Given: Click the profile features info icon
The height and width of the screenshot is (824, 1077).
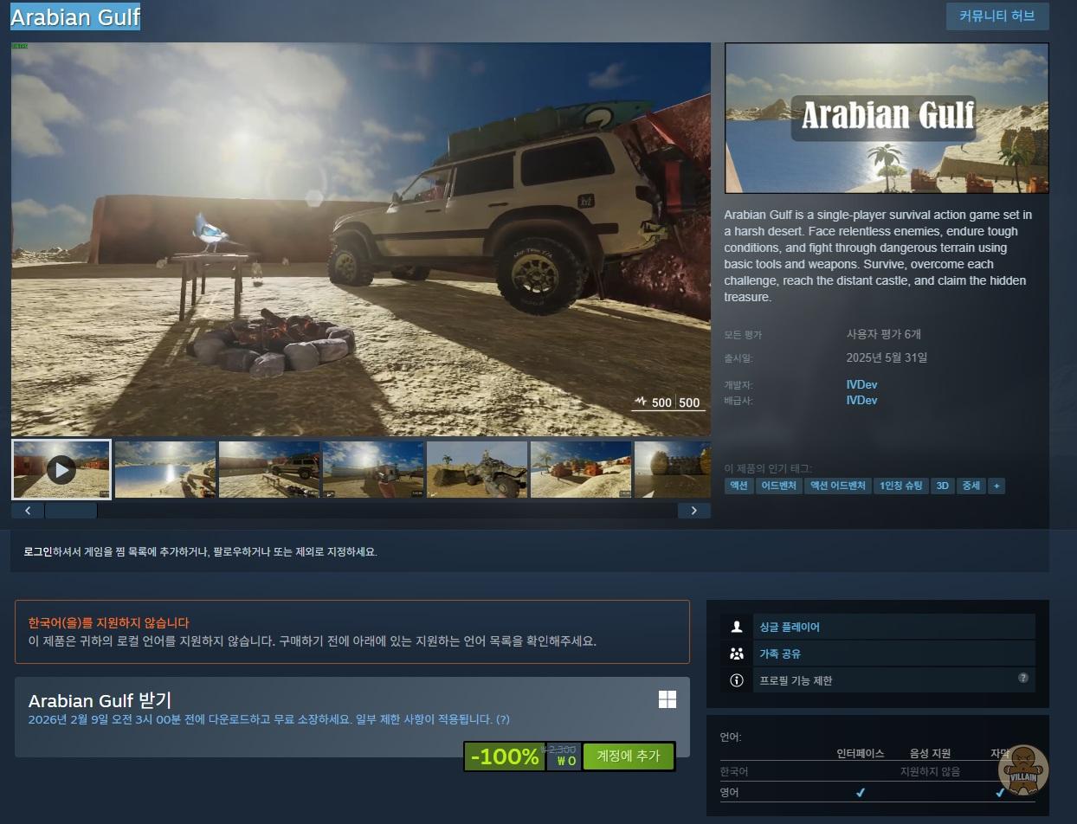Looking at the screenshot, I should [x=737, y=680].
